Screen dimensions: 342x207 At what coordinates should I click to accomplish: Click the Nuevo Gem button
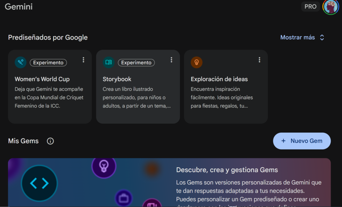tap(302, 141)
